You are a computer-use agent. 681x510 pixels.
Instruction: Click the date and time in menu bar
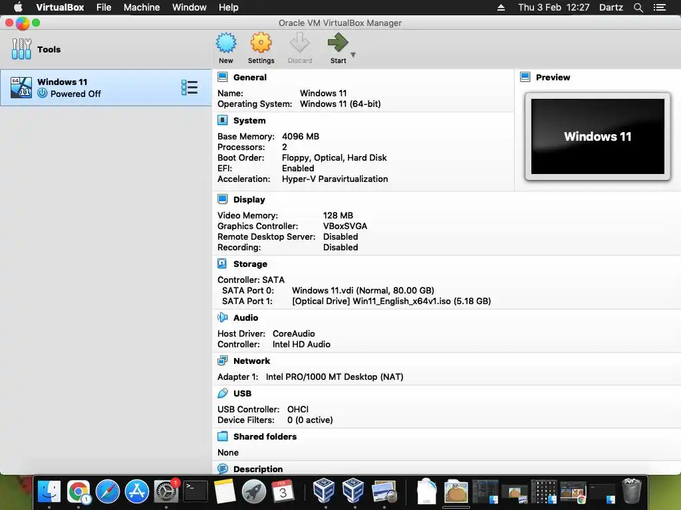pyautogui.click(x=554, y=7)
